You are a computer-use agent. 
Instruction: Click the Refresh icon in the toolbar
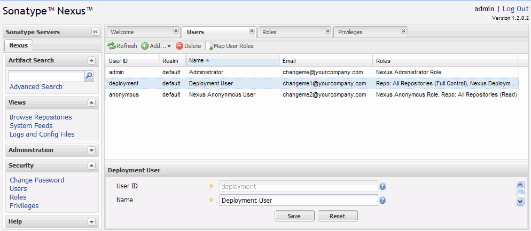[x=112, y=46]
